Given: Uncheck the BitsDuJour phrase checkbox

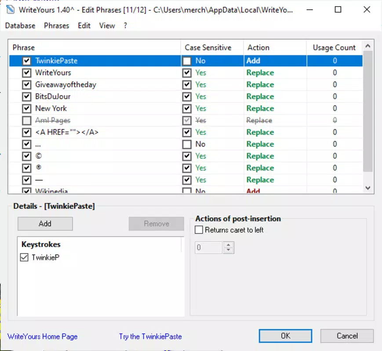Looking at the screenshot, I should (26, 97).
